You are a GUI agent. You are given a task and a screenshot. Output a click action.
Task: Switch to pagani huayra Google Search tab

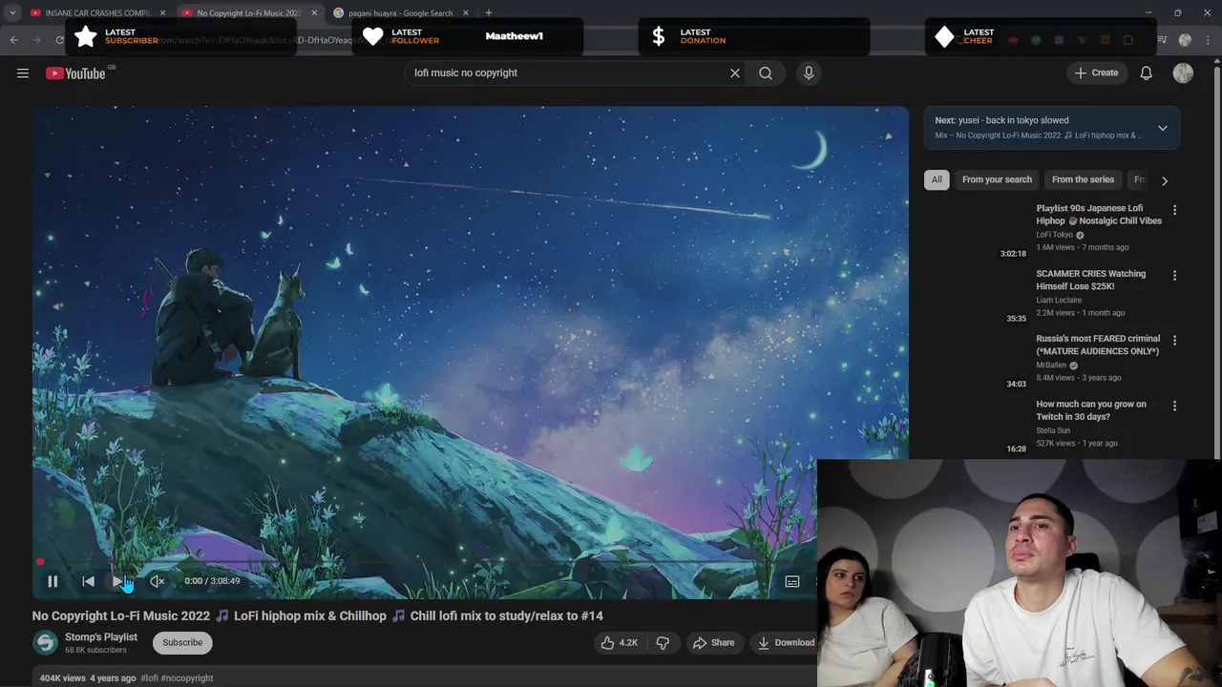[x=398, y=12]
